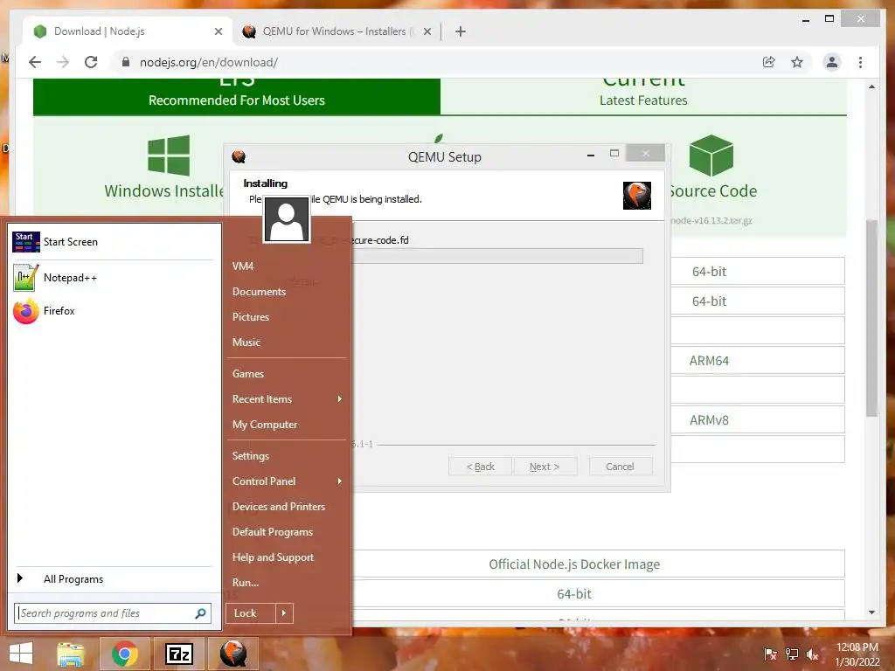
Task: Open File Explorer from taskbar
Action: (70, 654)
